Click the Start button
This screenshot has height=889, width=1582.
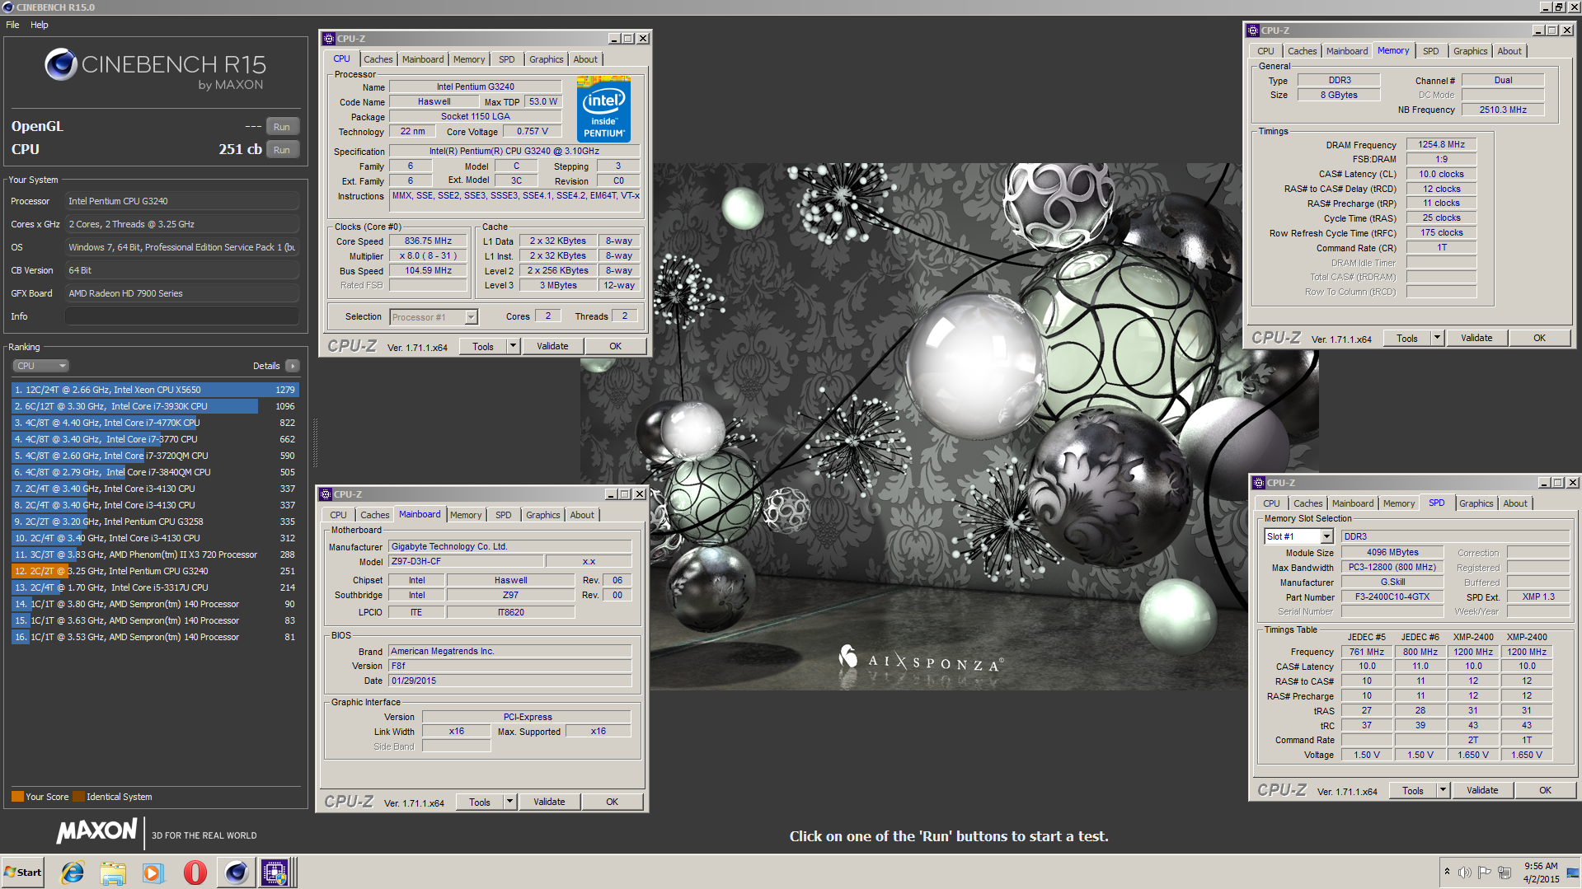coord(23,873)
